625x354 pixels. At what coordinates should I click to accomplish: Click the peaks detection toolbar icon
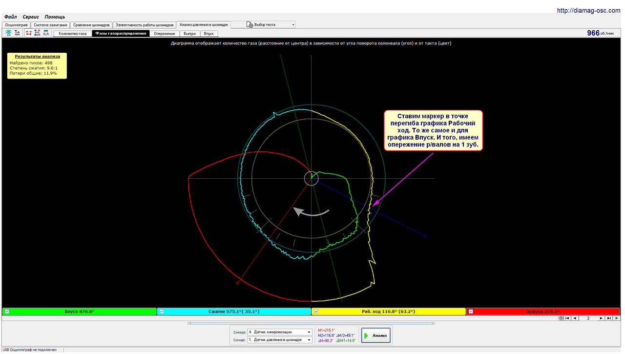(46, 33)
